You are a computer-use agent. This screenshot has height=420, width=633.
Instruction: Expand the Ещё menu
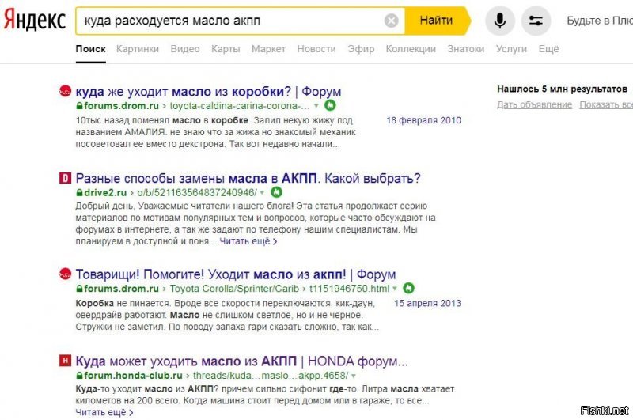(548, 49)
